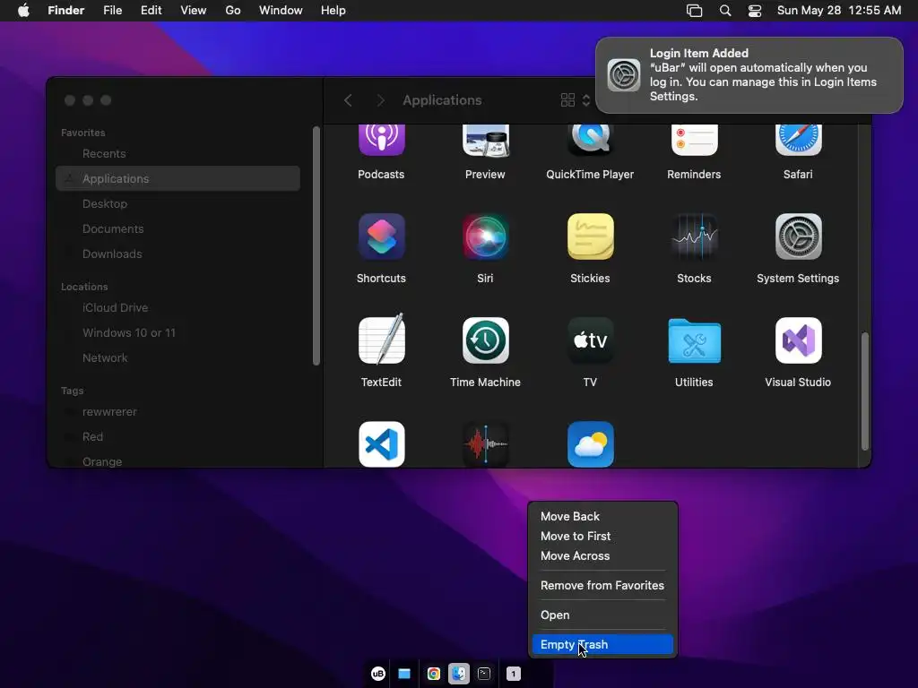This screenshot has height=688, width=918.
Task: Open Documents in Finder sidebar
Action: [x=178, y=228]
